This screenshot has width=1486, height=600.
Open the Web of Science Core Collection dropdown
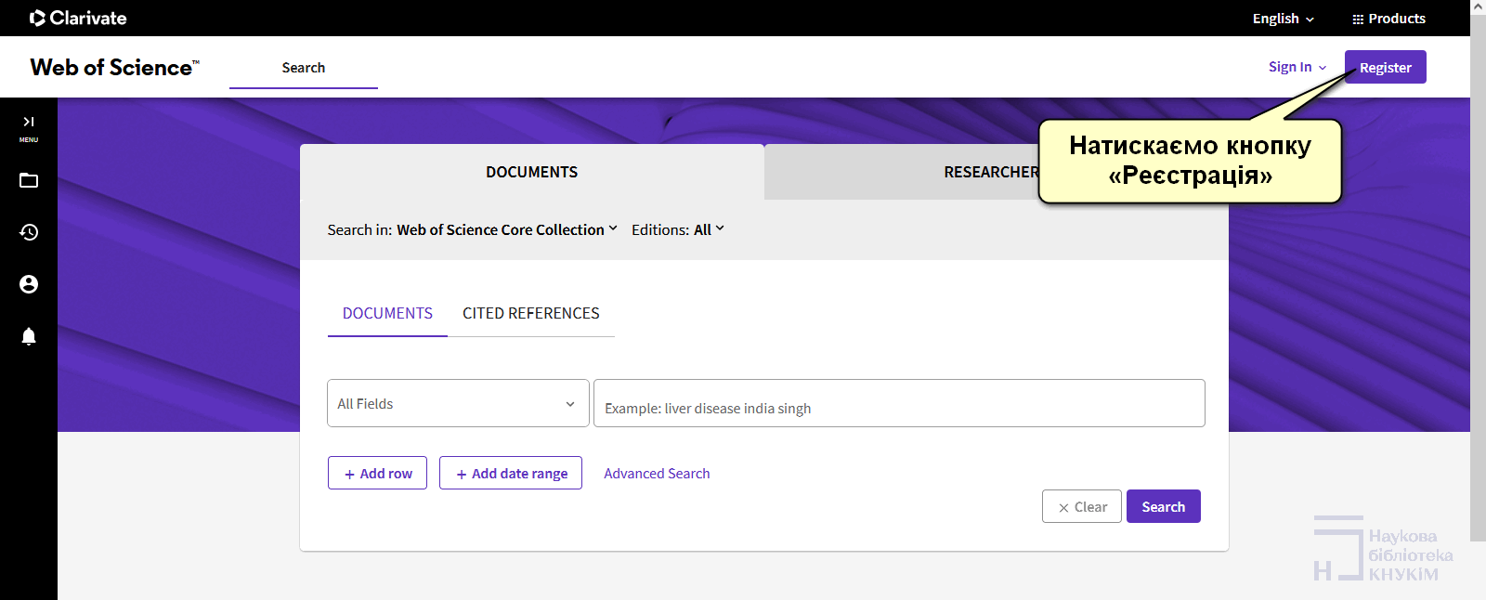pos(507,229)
